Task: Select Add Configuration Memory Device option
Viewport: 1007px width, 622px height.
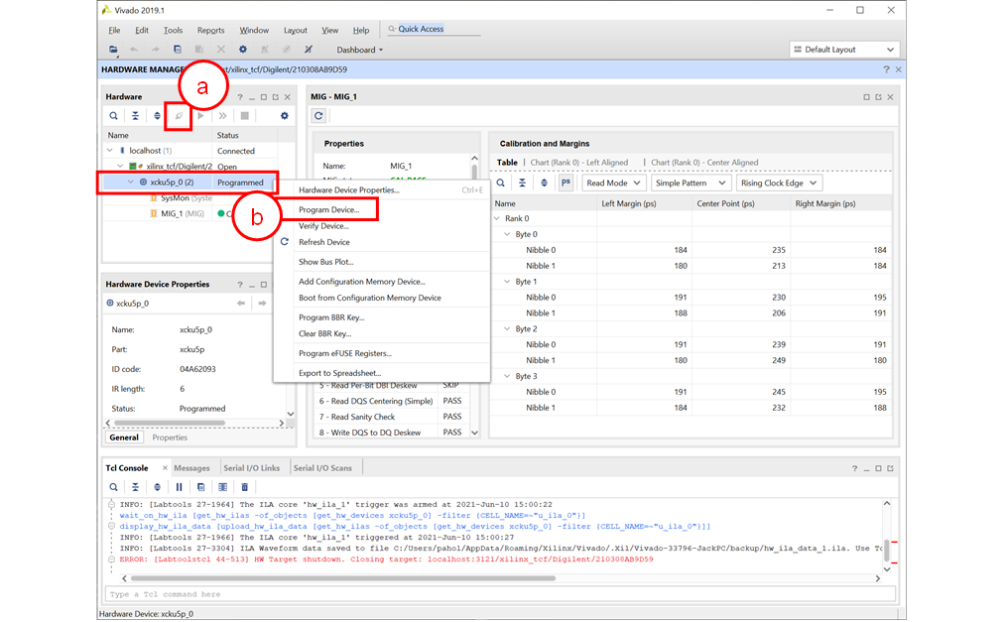Action: (x=362, y=282)
